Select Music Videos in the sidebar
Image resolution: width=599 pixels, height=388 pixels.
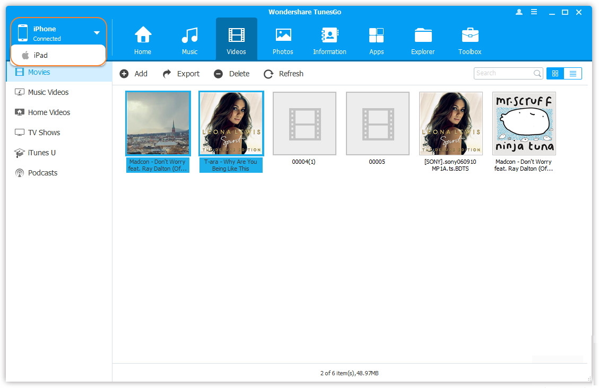(x=48, y=92)
